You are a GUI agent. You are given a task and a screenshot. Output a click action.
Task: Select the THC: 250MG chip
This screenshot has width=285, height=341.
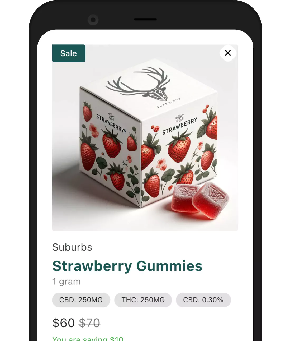coord(143,300)
